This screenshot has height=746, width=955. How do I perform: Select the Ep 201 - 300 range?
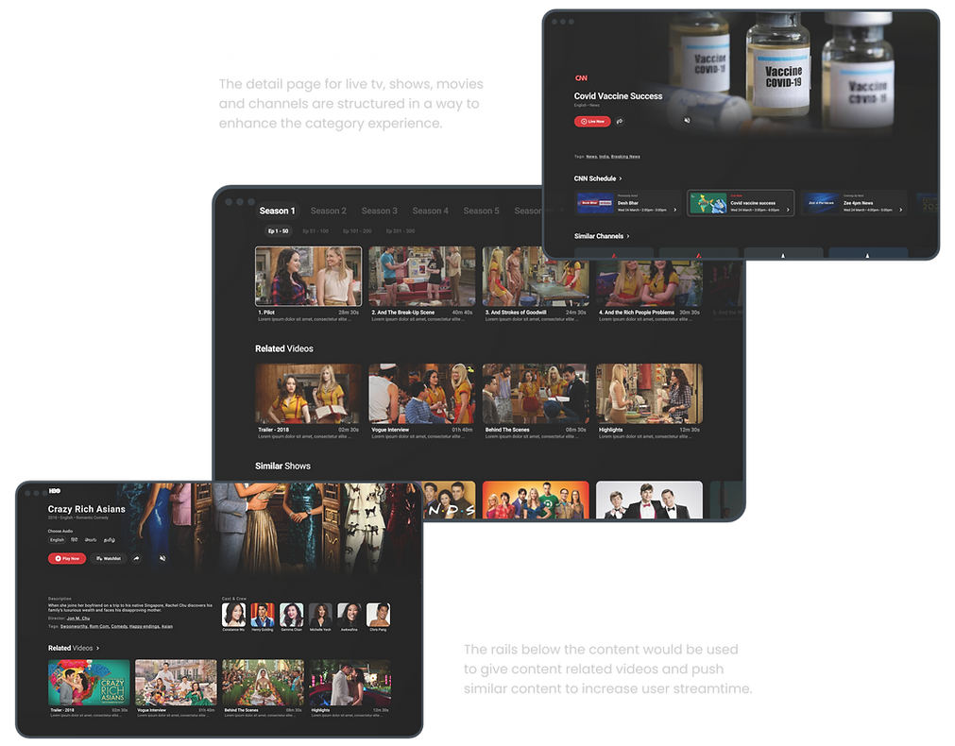point(401,231)
